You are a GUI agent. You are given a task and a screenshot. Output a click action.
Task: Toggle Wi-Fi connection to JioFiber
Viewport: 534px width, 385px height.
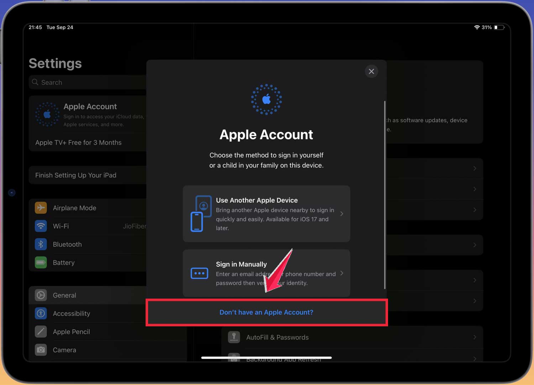[61, 226]
